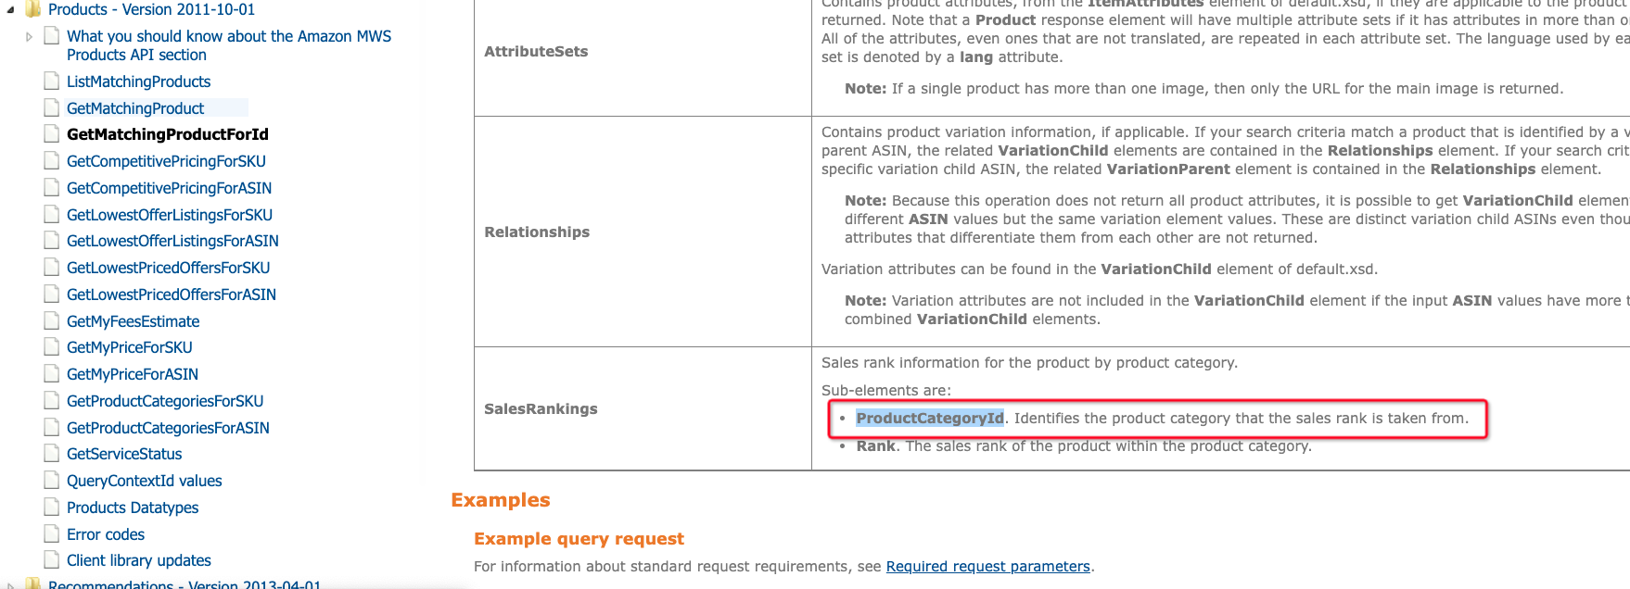Click the highlighted ProductCategoryId text
1630x589 pixels.
pyautogui.click(x=930, y=418)
